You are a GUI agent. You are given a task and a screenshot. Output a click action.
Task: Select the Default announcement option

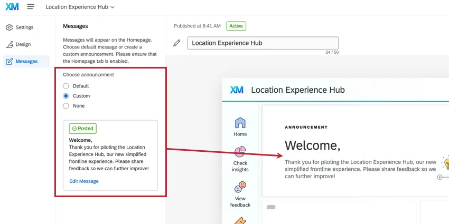[66, 86]
